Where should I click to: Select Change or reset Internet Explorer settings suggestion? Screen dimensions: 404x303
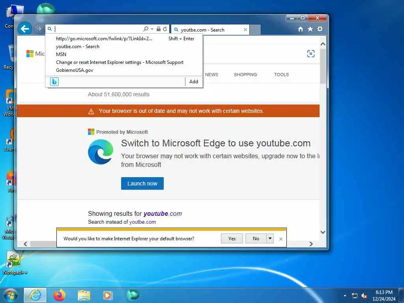click(x=124, y=62)
